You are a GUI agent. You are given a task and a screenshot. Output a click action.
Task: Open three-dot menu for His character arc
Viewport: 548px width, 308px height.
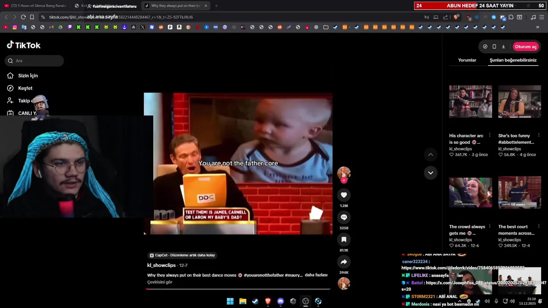(x=490, y=135)
